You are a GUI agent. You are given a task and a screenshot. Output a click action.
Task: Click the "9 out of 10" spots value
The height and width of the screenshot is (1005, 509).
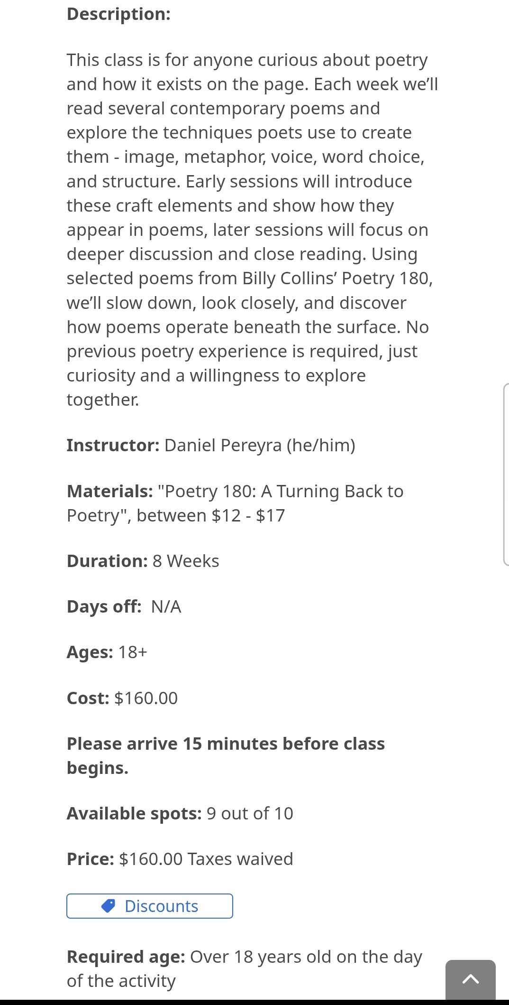click(x=250, y=813)
